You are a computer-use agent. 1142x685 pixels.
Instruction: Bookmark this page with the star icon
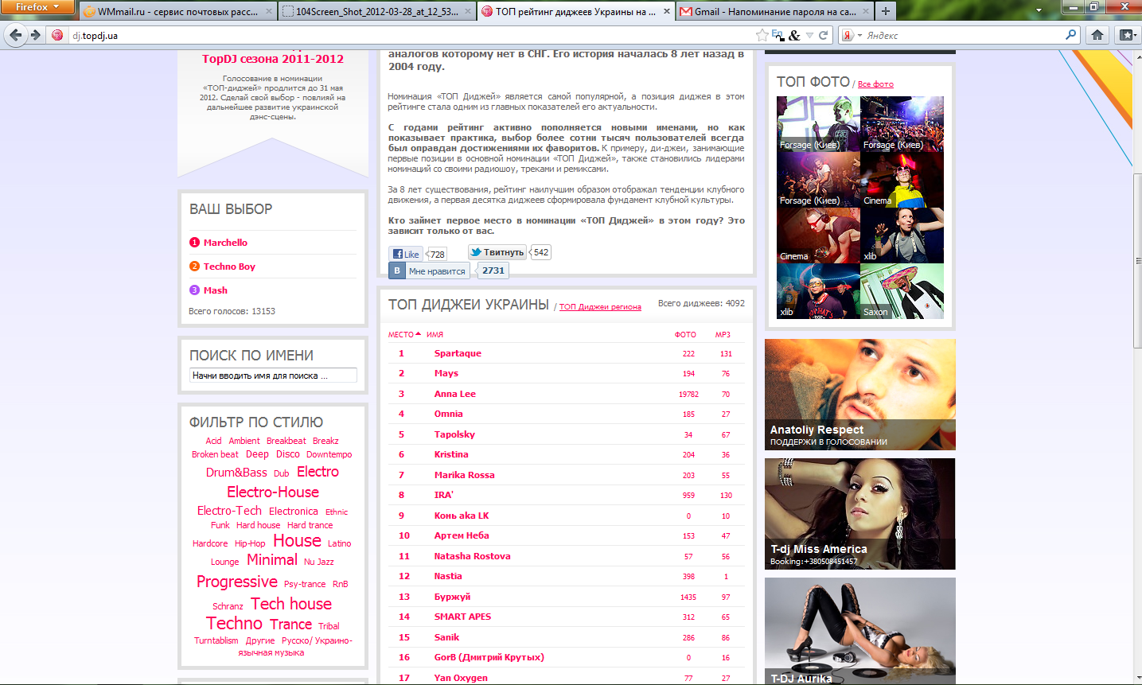pyautogui.click(x=762, y=35)
